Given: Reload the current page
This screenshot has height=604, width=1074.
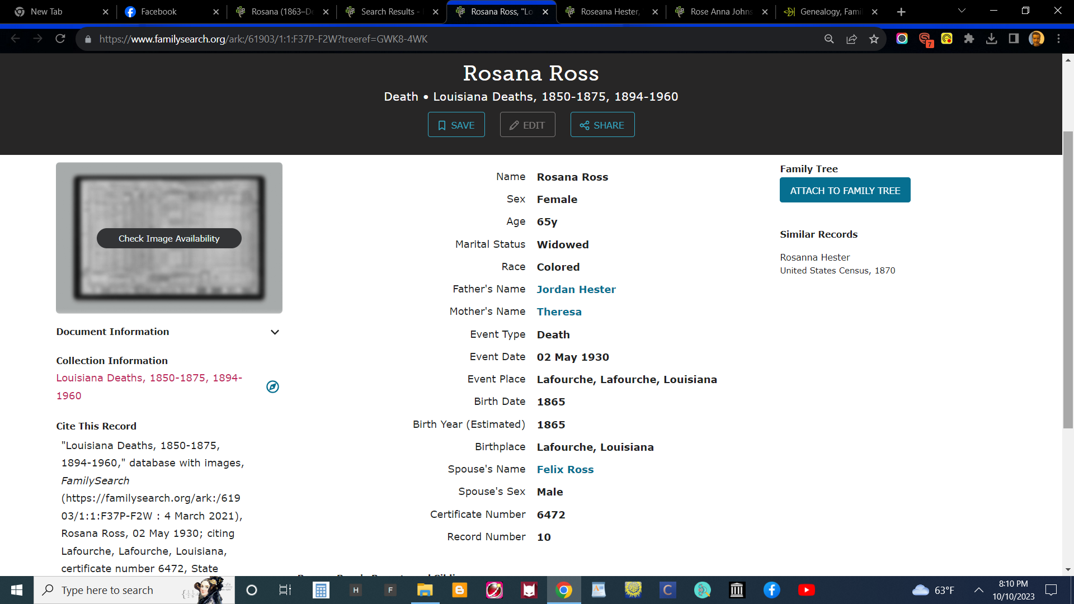Looking at the screenshot, I should coord(60,39).
